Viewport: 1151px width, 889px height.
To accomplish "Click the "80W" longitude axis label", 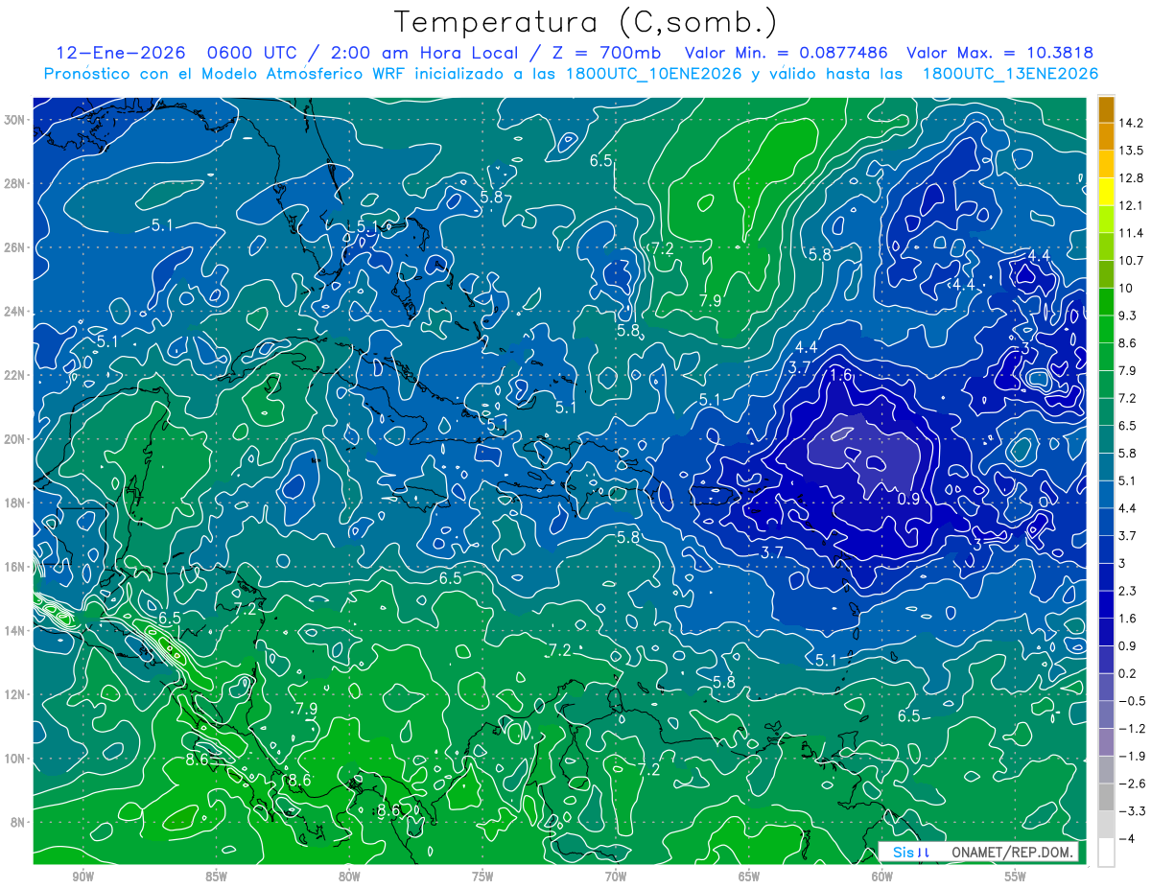I will click(349, 877).
